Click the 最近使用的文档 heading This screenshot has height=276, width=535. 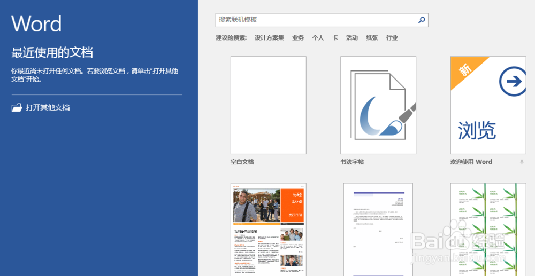[52, 53]
